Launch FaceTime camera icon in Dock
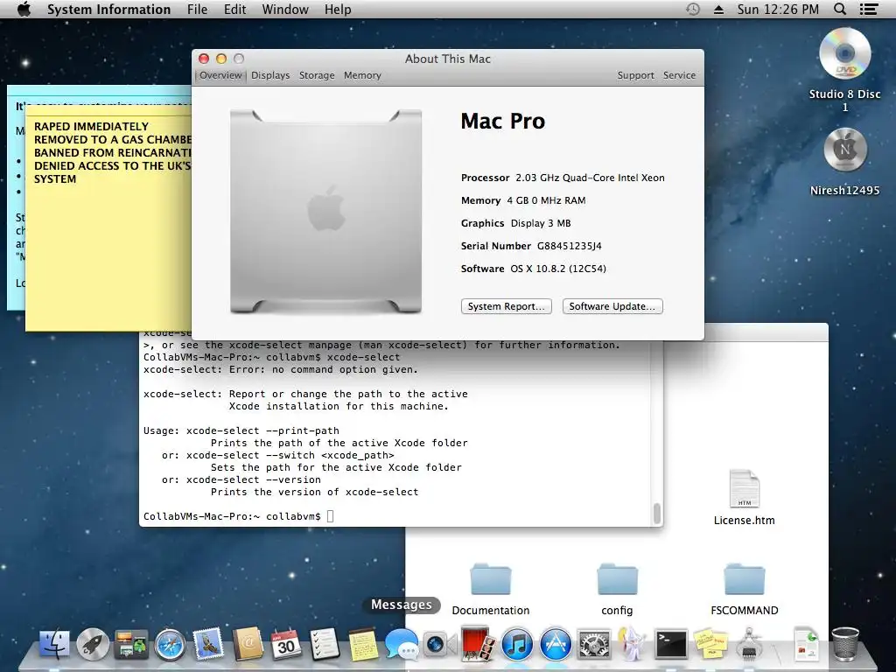 pyautogui.click(x=440, y=645)
